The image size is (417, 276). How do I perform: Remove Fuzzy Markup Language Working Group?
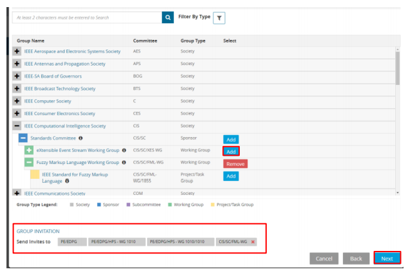235,164
